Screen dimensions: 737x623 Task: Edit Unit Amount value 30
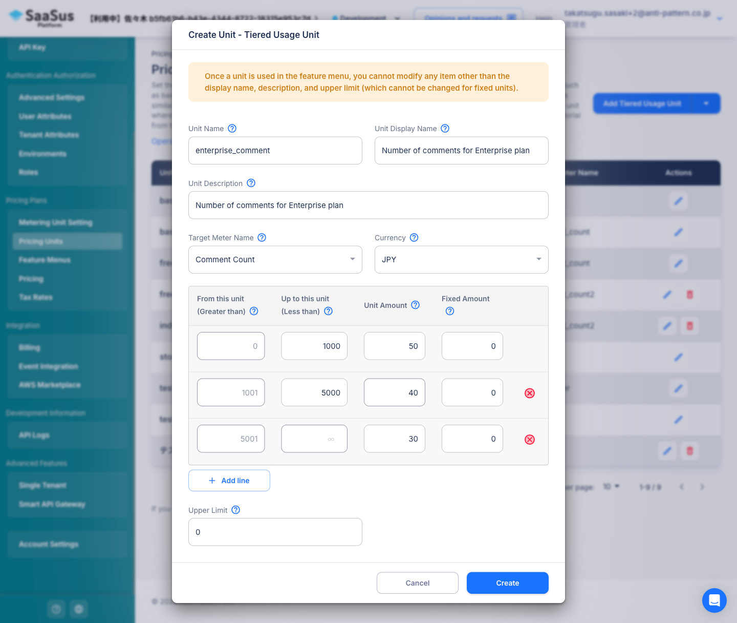(x=395, y=439)
